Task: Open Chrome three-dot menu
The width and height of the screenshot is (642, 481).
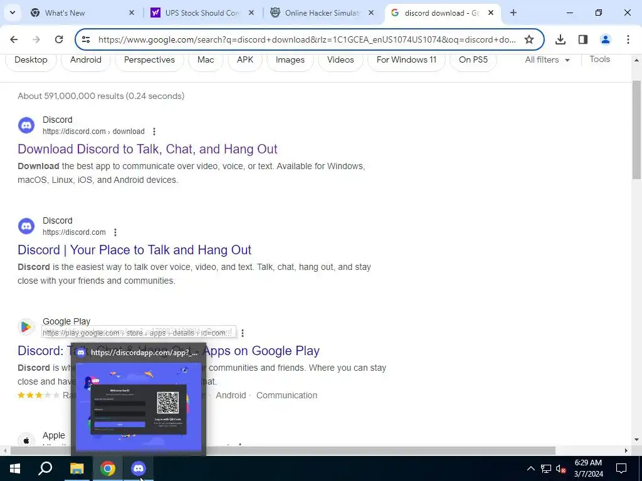Action: pos(628,39)
